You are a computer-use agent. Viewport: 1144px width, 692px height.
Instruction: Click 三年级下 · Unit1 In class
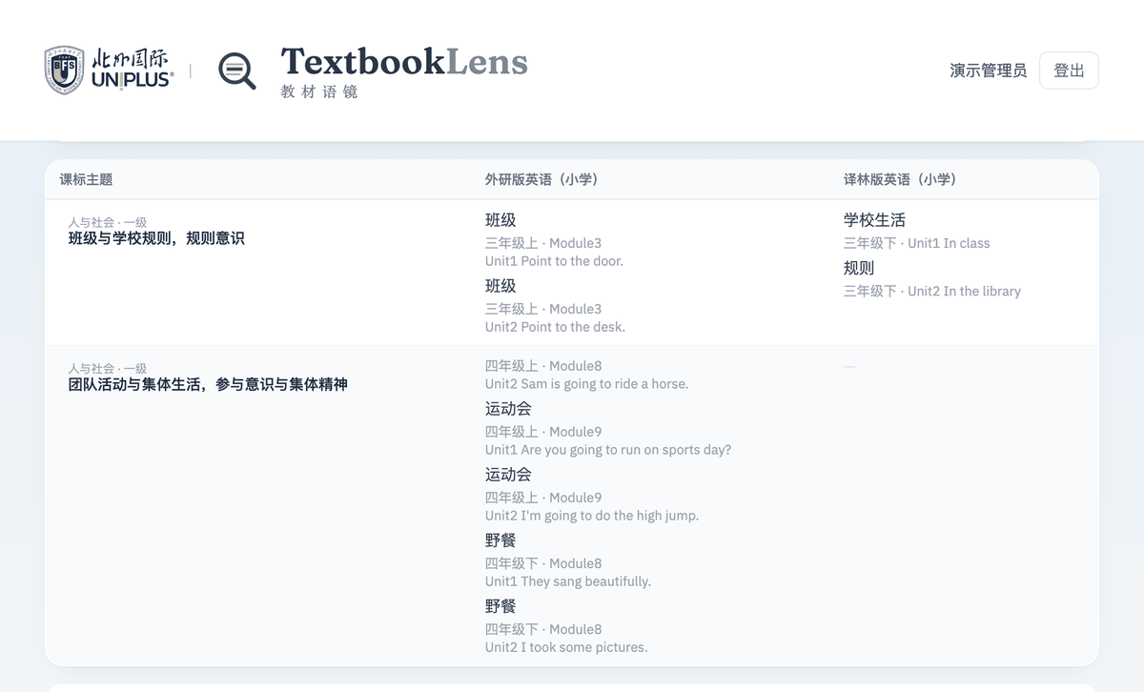[x=916, y=243]
